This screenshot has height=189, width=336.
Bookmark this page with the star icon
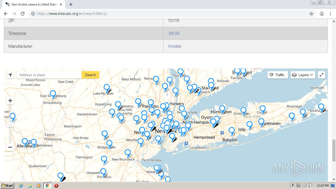coord(311,14)
